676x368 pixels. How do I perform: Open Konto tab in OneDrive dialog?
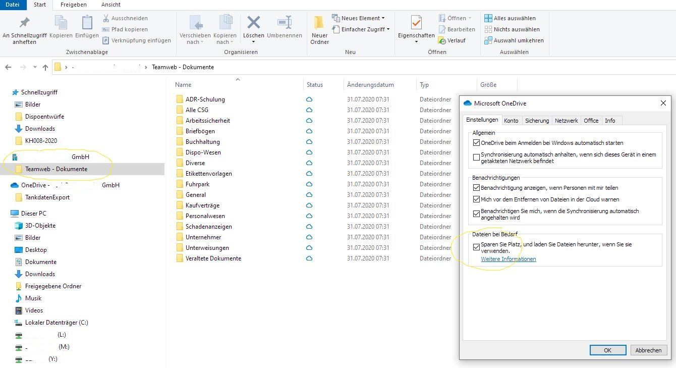[x=511, y=121]
